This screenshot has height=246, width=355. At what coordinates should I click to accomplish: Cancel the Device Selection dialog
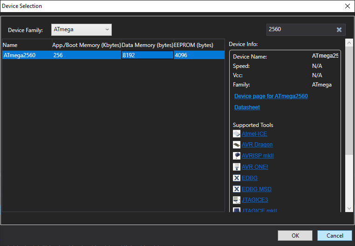click(335, 236)
